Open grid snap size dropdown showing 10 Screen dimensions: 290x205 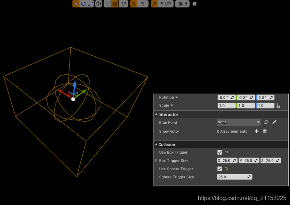tap(124, 4)
